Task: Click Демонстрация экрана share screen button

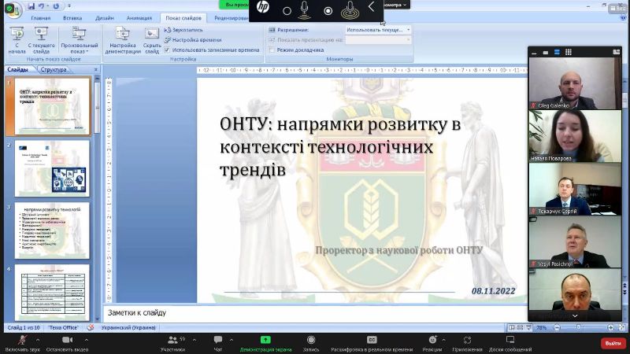Action: [x=265, y=344]
